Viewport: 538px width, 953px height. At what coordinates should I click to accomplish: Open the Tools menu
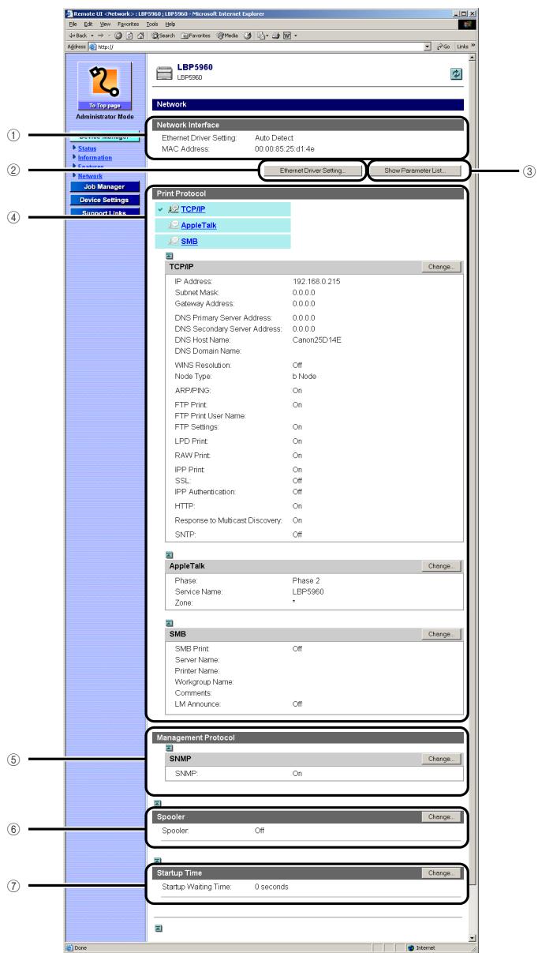click(x=152, y=24)
